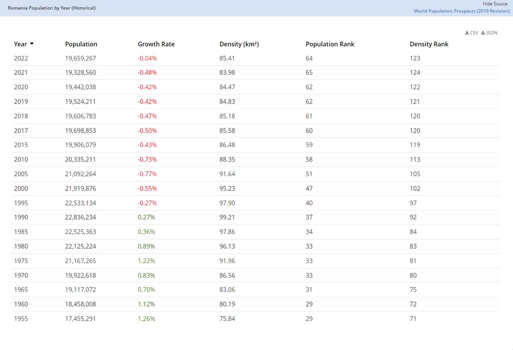This screenshot has height=350, width=513.
Task: Sort by the Density (km²) column header
Action: (x=239, y=44)
